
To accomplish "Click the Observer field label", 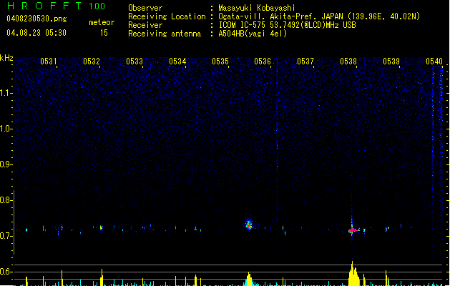I will point(145,8).
